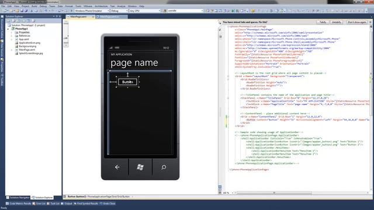The height and width of the screenshot is (210, 374).
Task: Click the Find in Files toolbar icon
Action: [x=164, y=10]
